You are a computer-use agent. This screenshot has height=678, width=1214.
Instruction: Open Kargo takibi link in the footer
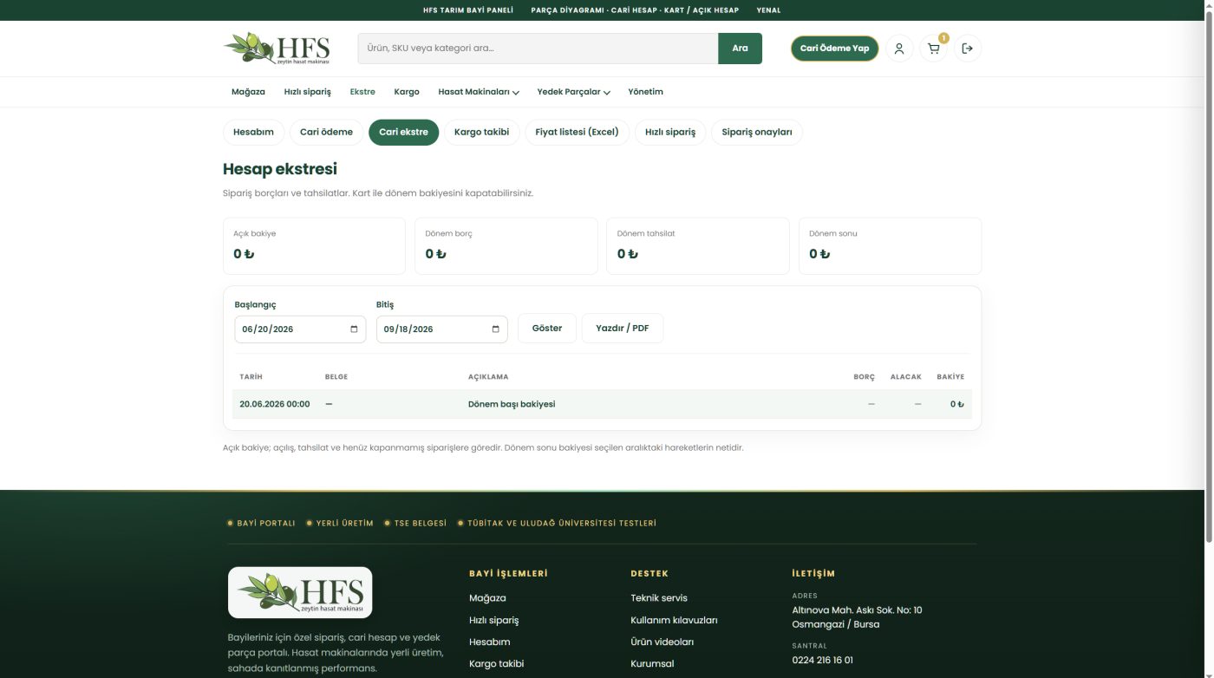tap(497, 664)
